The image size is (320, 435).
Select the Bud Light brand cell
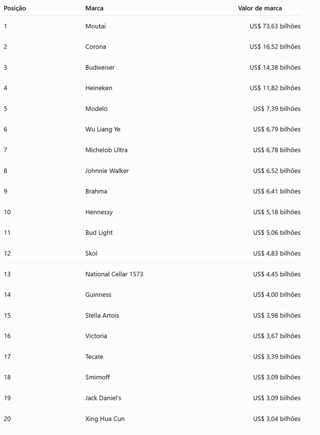pos(99,233)
